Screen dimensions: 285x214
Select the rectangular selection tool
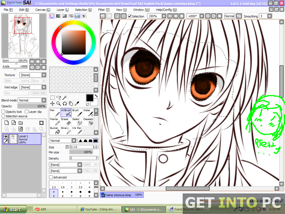[x=52, y=98]
